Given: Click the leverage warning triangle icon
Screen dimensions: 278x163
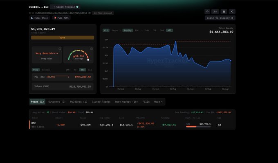Looking at the screenshot, I should pyautogui.click(x=74, y=56).
